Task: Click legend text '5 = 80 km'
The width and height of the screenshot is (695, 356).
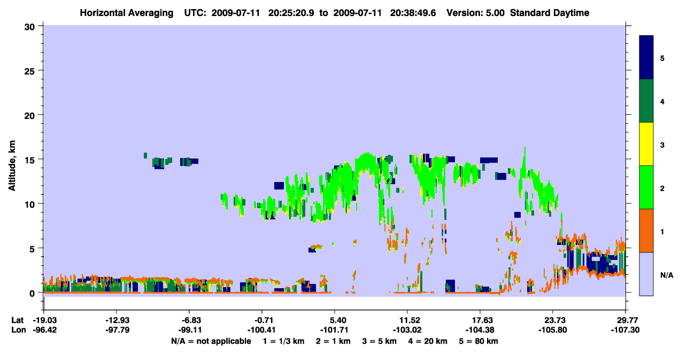Action: click(479, 341)
